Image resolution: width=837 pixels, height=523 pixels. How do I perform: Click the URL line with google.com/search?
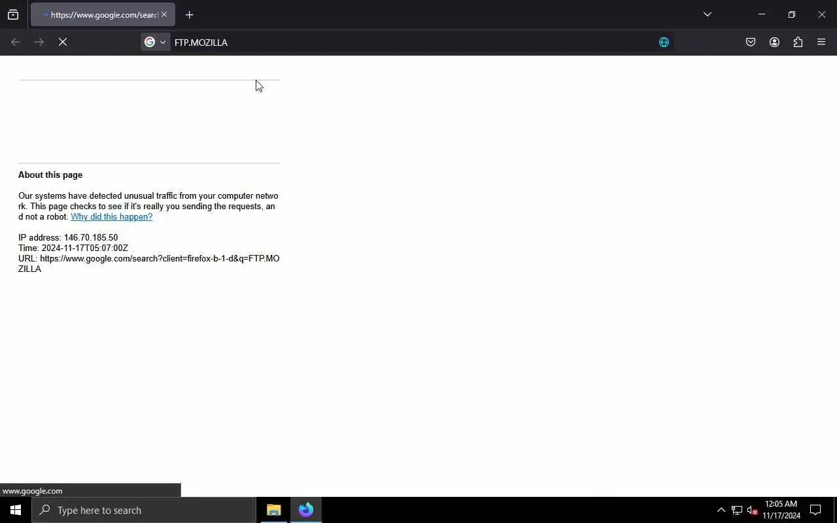pos(149,263)
